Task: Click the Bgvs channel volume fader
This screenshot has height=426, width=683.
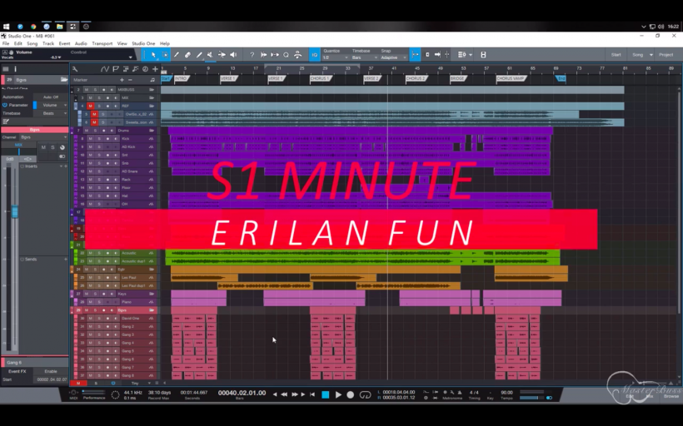Action: tap(15, 212)
